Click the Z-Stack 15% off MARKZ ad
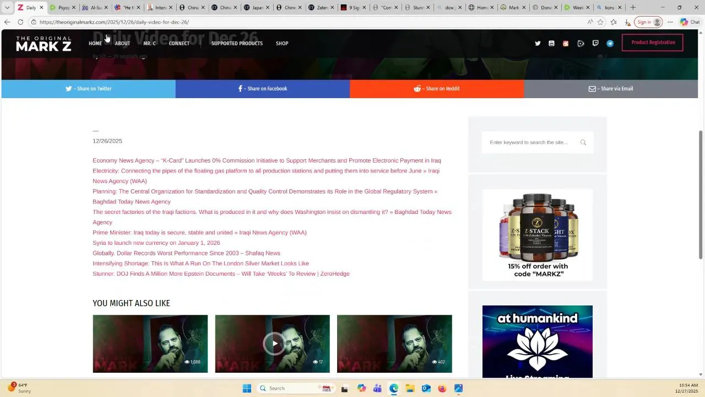This screenshot has height=397, width=705. (538, 235)
